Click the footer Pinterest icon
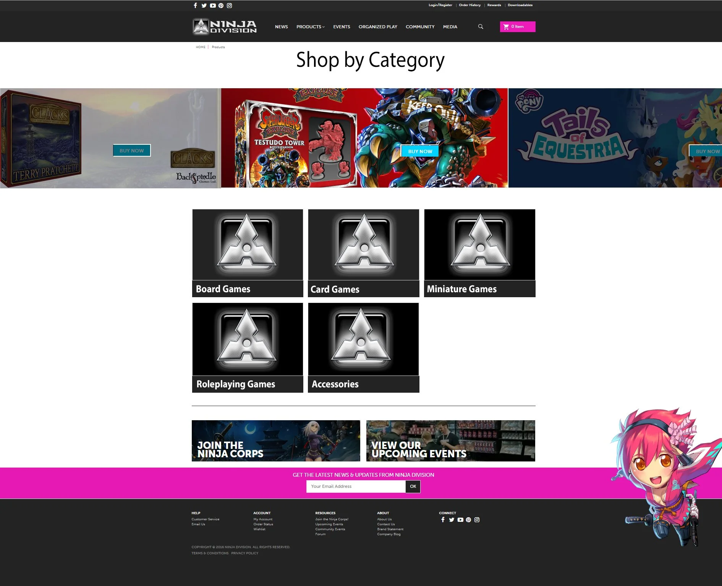 pyautogui.click(x=468, y=520)
